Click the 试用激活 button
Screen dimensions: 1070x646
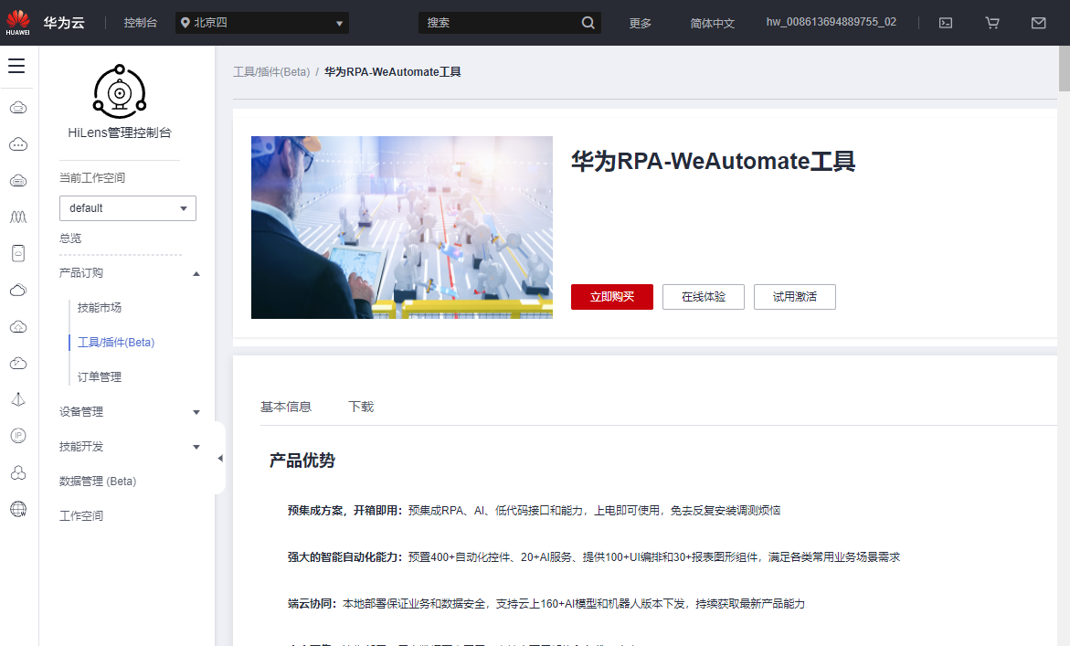point(795,297)
